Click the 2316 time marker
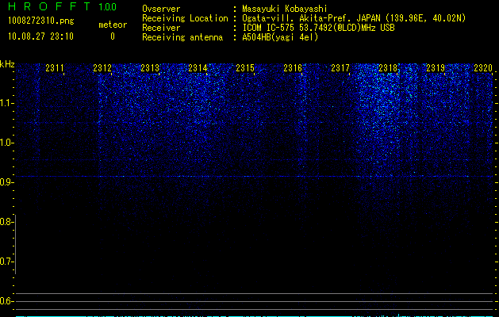 (293, 67)
